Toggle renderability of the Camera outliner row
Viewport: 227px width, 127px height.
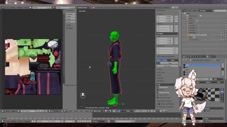(226, 20)
